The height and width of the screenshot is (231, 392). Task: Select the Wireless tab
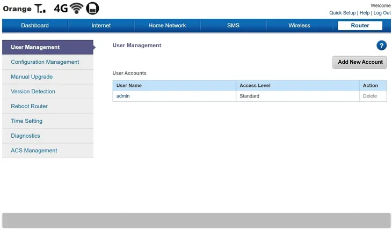pos(299,26)
